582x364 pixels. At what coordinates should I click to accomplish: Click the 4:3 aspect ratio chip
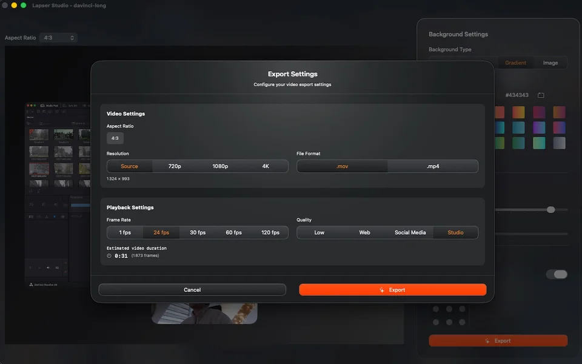[x=115, y=138]
